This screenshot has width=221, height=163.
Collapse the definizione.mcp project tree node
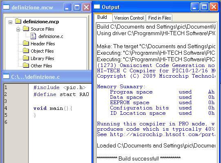pos(10,22)
